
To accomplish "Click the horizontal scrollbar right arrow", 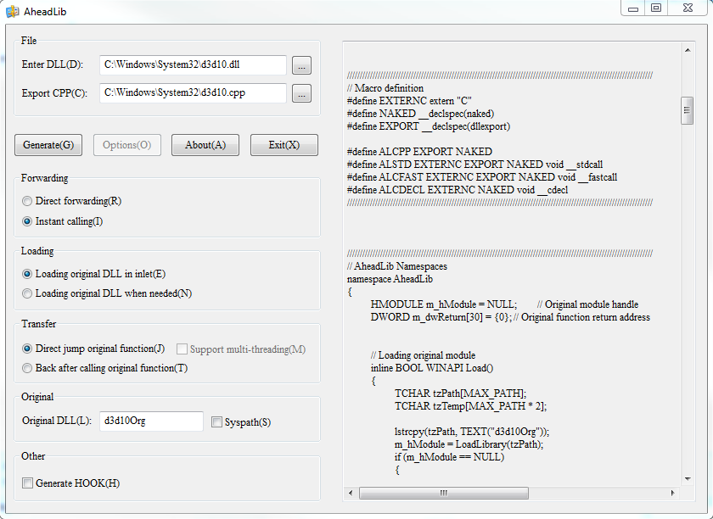I will coord(672,493).
